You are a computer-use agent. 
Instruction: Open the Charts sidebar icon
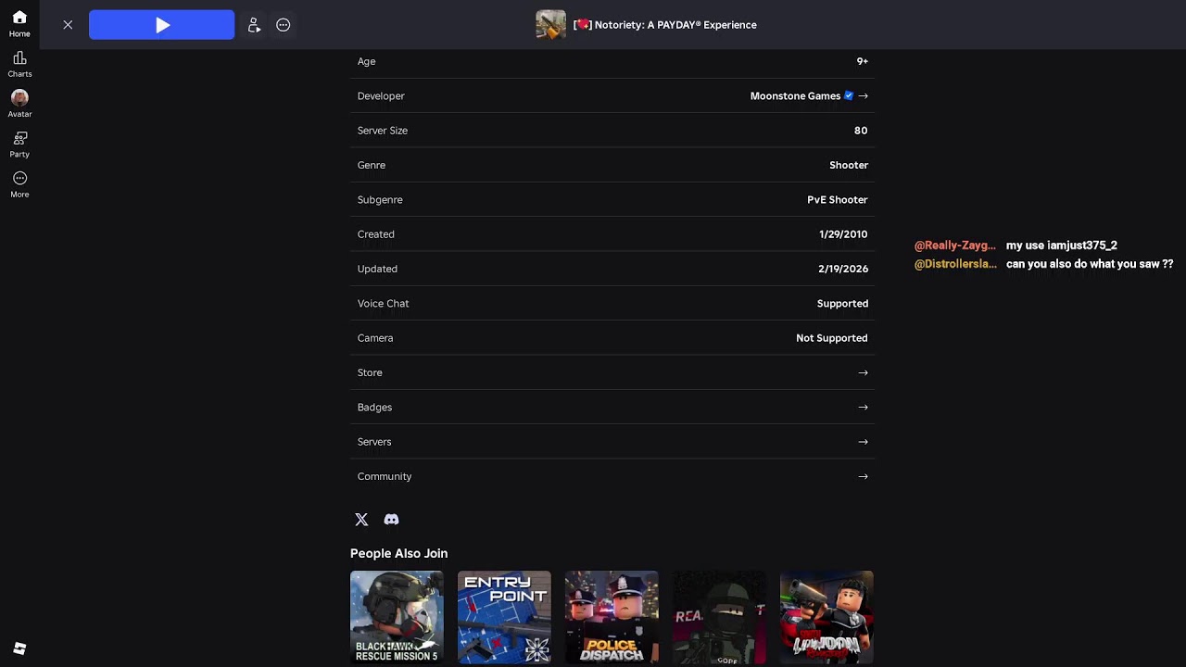[x=19, y=65]
